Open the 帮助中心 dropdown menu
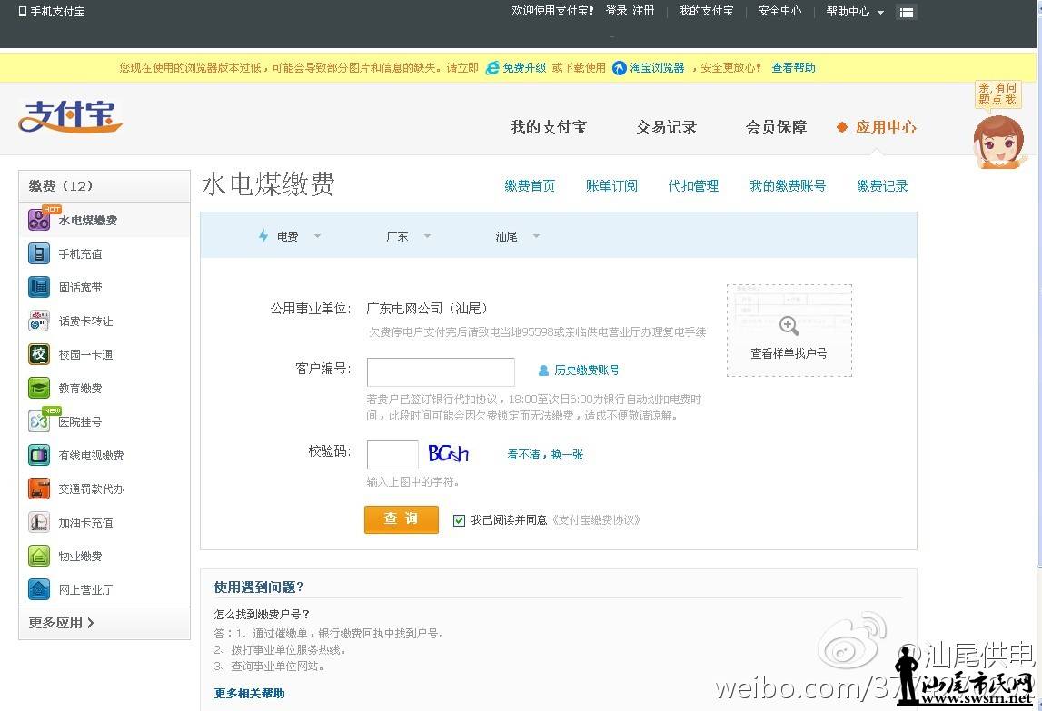Image resolution: width=1042 pixels, height=711 pixels. point(854,12)
